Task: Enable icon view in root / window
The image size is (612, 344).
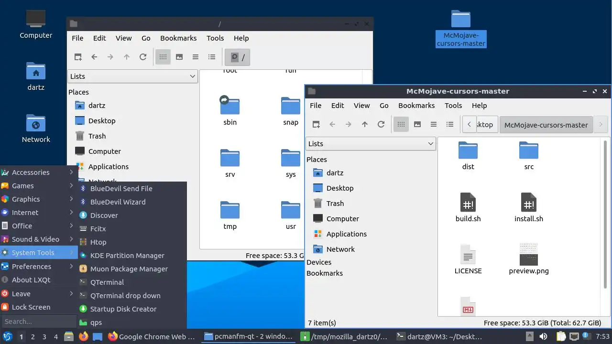Action: [x=163, y=57]
